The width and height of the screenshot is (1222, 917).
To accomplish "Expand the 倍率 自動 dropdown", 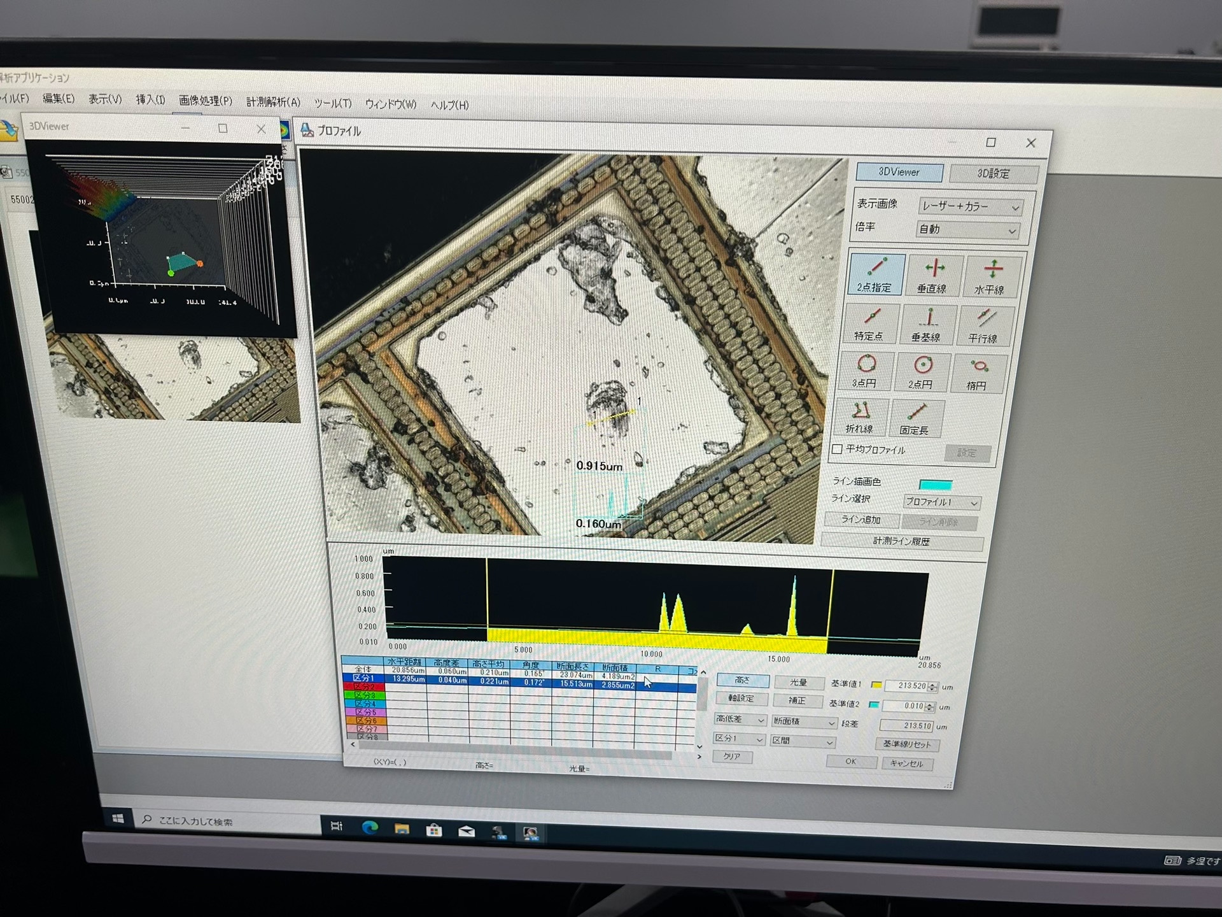I will click(x=967, y=229).
